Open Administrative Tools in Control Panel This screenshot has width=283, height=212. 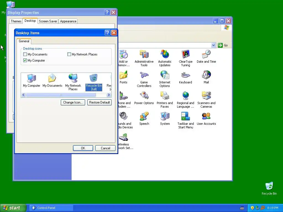pyautogui.click(x=144, y=58)
